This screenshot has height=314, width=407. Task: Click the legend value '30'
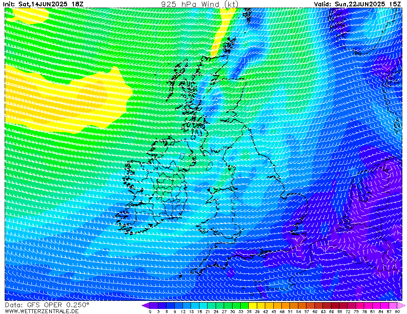tap(232, 311)
